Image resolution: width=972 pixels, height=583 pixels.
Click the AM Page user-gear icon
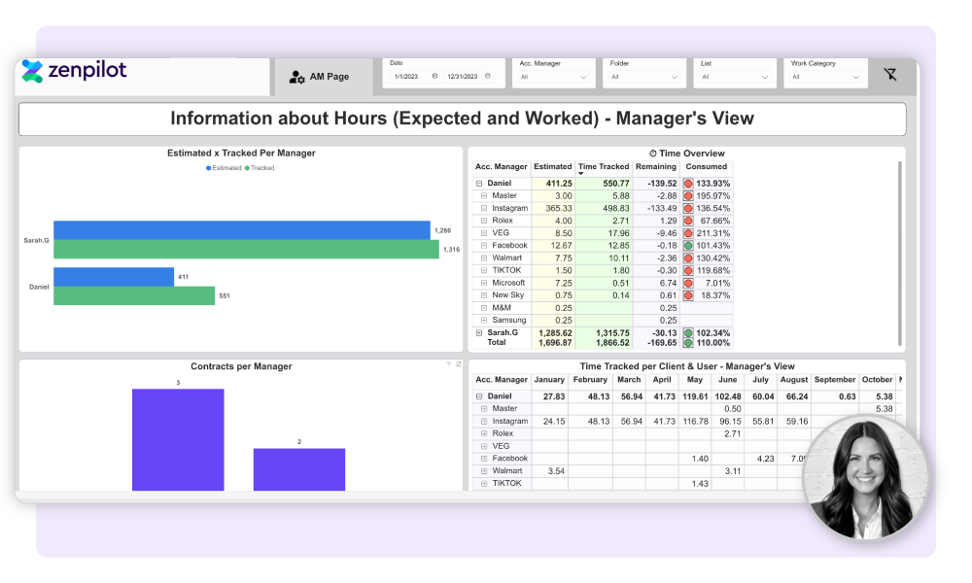[x=296, y=77]
